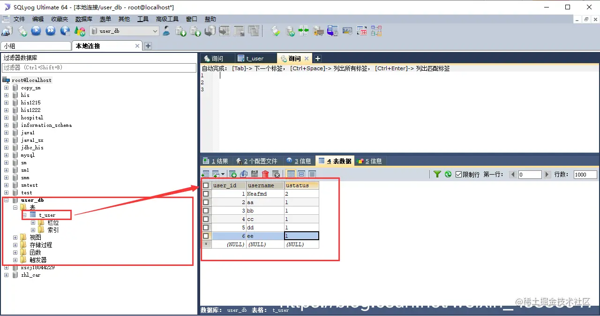Image resolution: width=600 pixels, height=316 pixels.
Task: Switch to grid view icon
Action: point(291,174)
